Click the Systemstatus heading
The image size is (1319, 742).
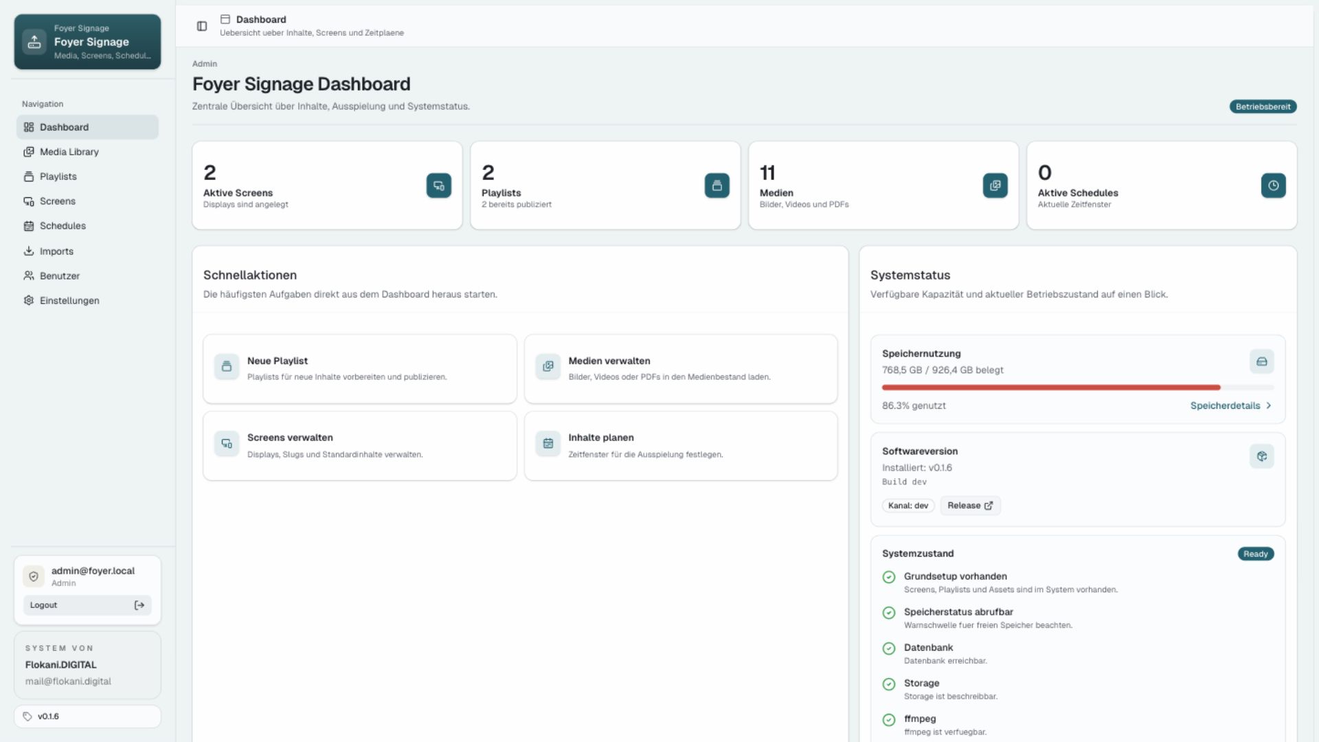(x=910, y=275)
